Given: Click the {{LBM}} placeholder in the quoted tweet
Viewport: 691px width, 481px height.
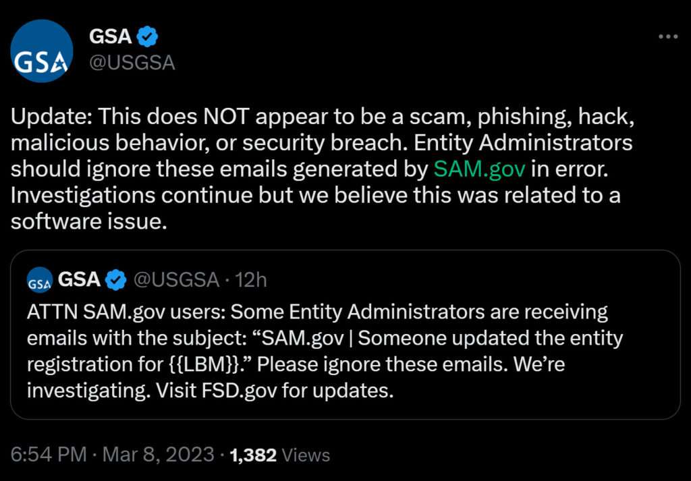Looking at the screenshot, I should [x=207, y=364].
